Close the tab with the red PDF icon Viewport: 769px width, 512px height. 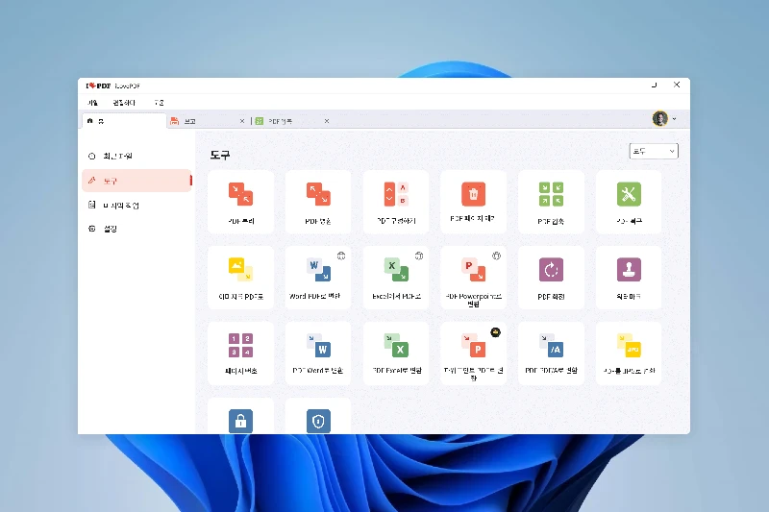tap(242, 121)
